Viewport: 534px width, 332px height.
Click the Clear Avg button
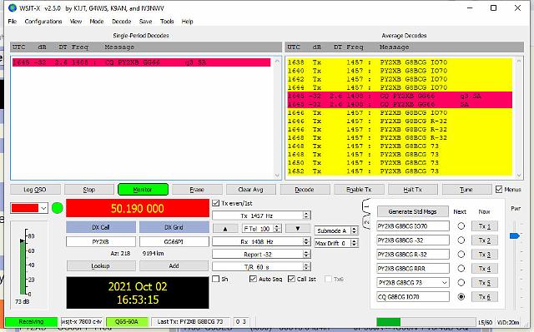[x=250, y=190]
